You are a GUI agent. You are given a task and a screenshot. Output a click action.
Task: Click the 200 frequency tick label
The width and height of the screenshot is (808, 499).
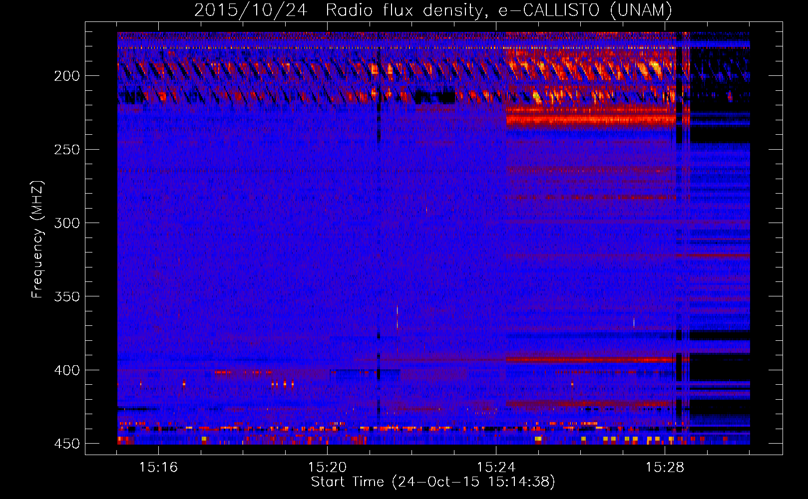tap(67, 76)
